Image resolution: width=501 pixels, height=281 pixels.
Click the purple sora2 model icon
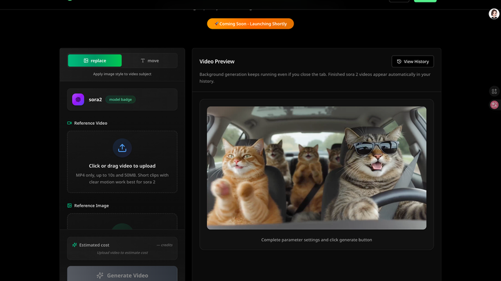click(x=78, y=99)
